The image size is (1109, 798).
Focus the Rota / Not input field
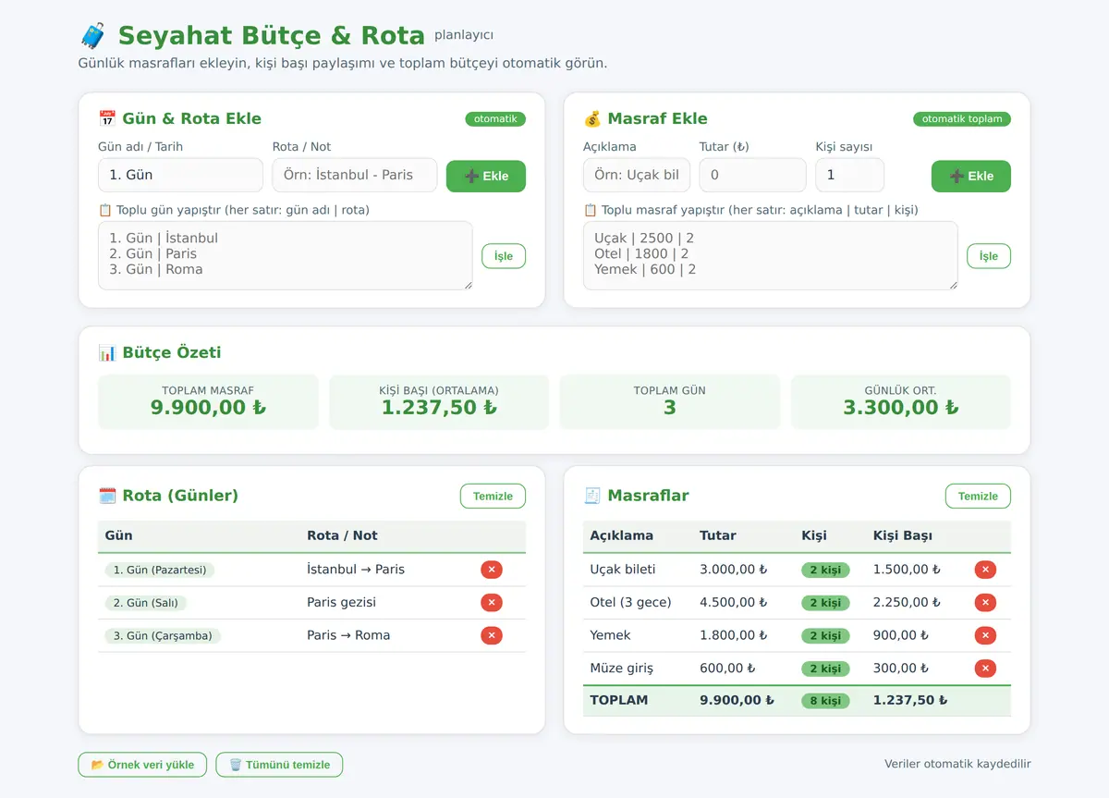click(355, 175)
